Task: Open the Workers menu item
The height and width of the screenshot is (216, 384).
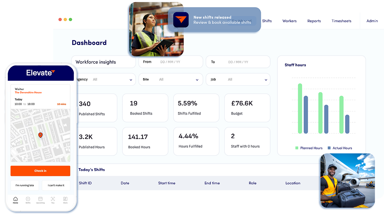Action: tap(289, 21)
